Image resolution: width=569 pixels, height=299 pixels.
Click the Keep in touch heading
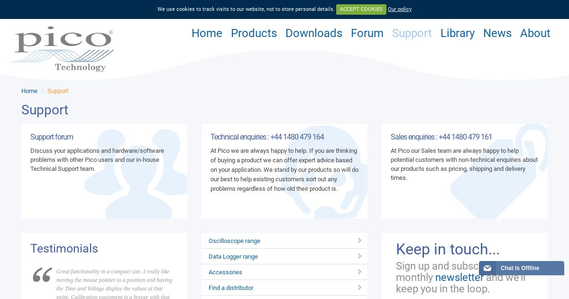(x=448, y=249)
